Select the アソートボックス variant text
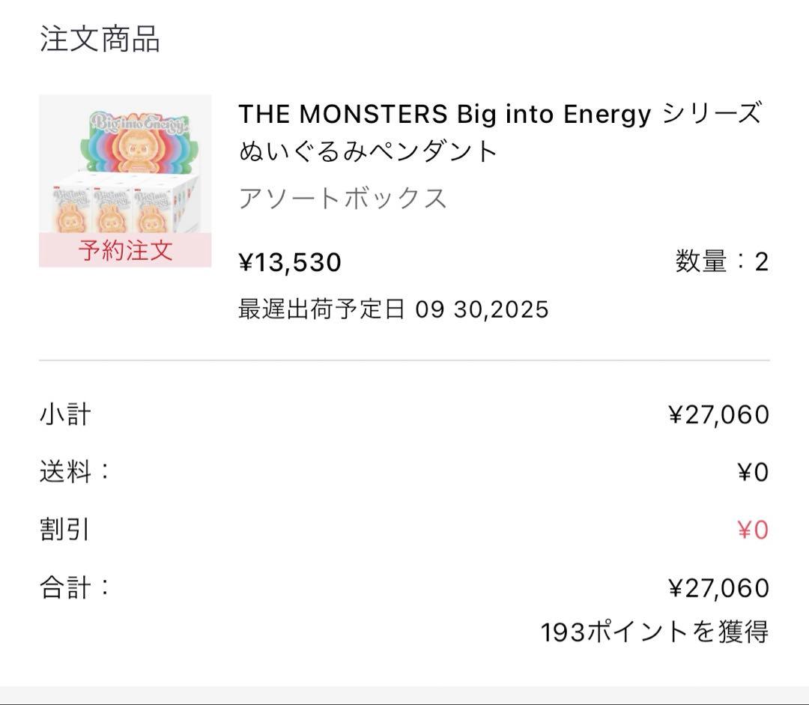This screenshot has width=809, height=705. tap(342, 199)
